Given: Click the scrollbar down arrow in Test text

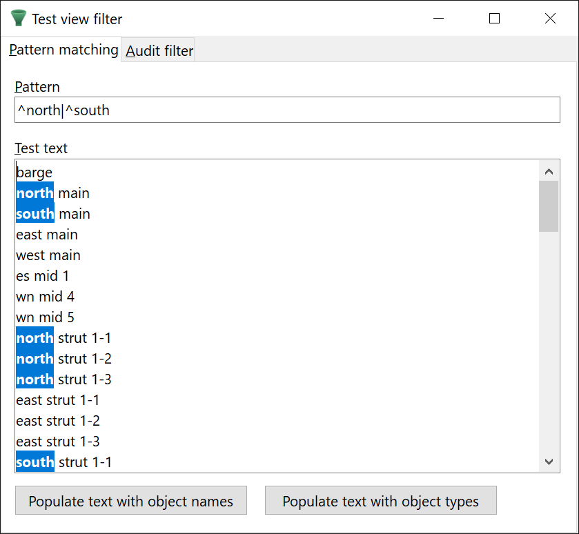Looking at the screenshot, I should coord(549,462).
